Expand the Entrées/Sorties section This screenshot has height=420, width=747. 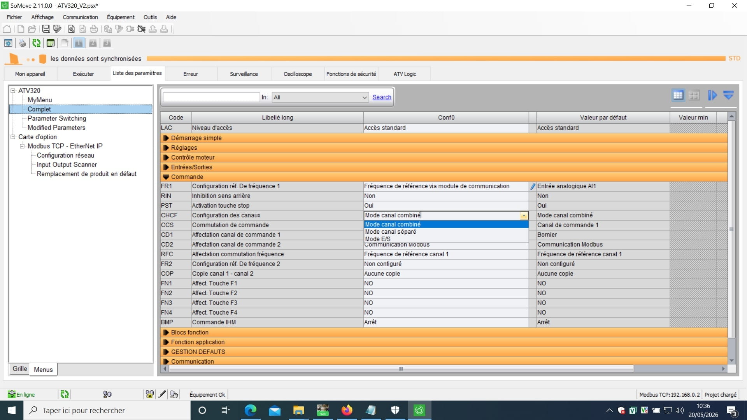[x=166, y=167]
